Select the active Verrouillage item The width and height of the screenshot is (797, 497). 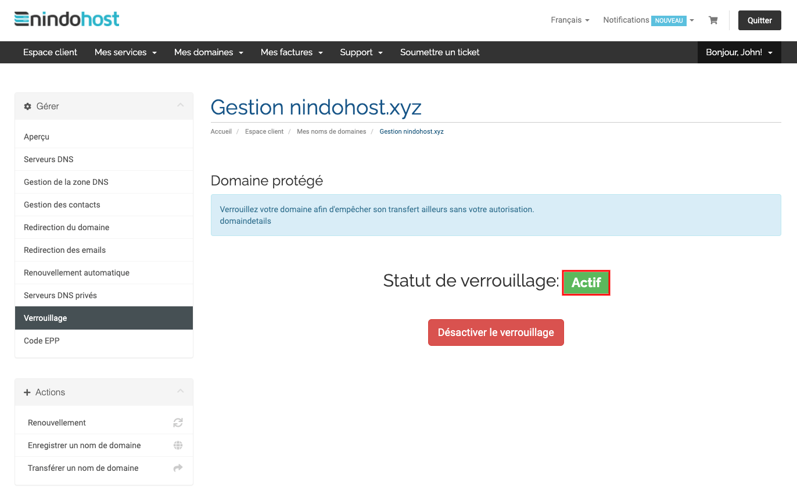point(104,318)
